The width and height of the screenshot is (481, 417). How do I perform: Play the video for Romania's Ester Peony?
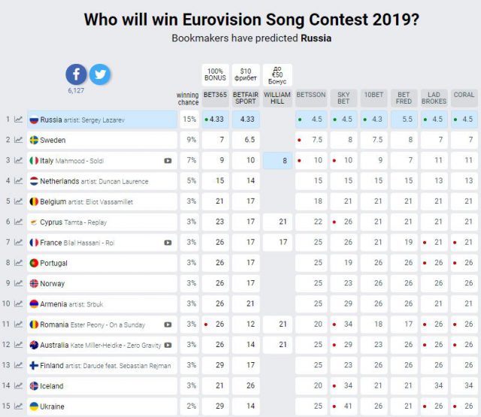(x=168, y=325)
